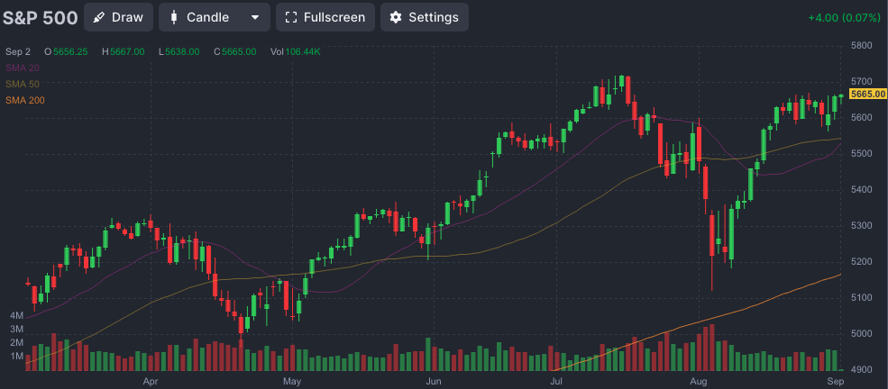Toggle the SMA 50 legend label
The image size is (888, 389).
[x=22, y=84]
